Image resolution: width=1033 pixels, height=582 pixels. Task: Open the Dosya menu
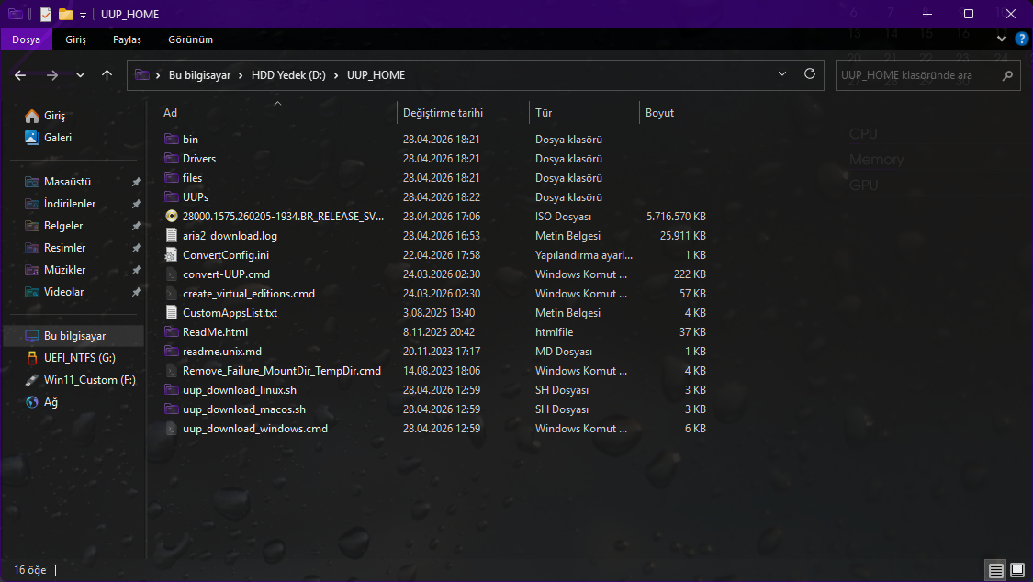click(26, 39)
